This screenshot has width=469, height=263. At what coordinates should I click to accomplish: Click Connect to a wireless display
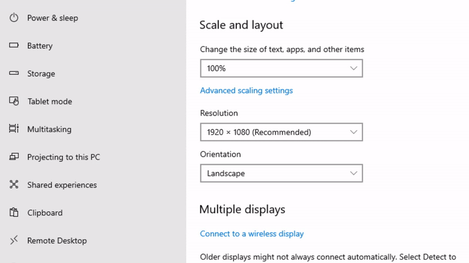(x=252, y=234)
